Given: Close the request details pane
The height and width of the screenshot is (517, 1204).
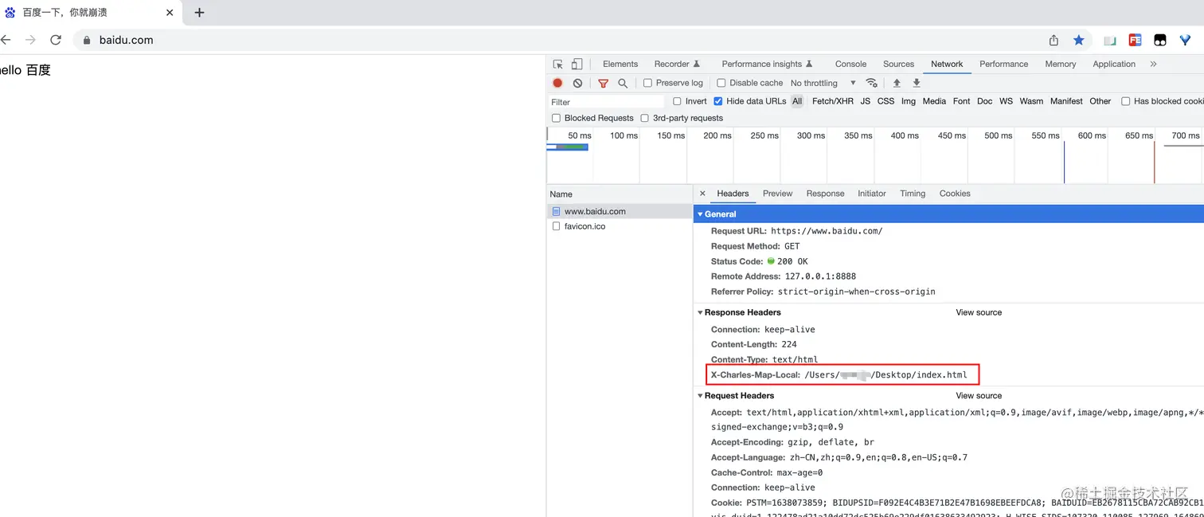Looking at the screenshot, I should tap(702, 194).
